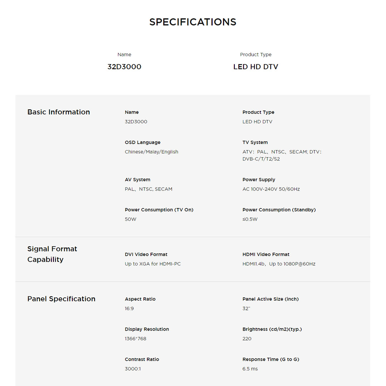Click the AV System label

tap(138, 179)
